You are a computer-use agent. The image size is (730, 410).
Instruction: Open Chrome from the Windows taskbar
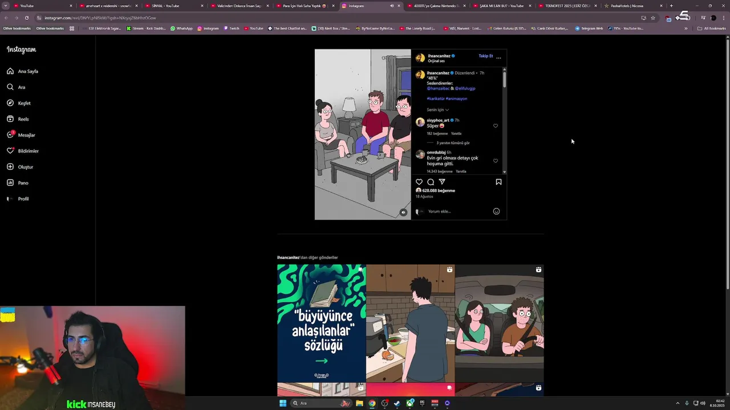[x=372, y=403]
